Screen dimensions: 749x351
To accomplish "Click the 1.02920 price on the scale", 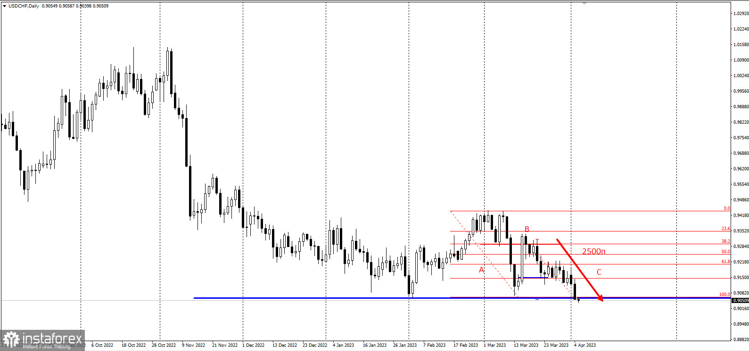I will point(741,14).
